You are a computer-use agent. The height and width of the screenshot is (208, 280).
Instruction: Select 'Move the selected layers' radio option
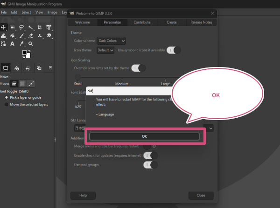7,104
